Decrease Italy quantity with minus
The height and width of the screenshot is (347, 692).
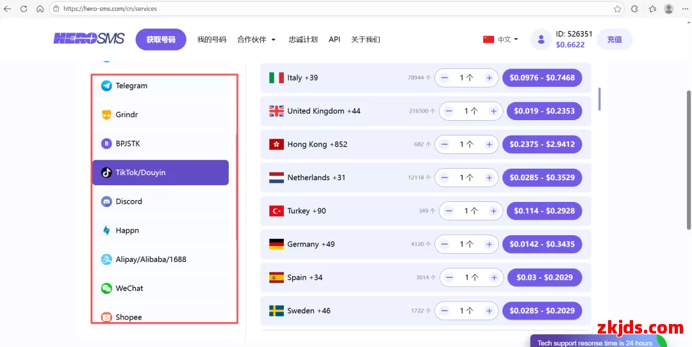click(445, 78)
